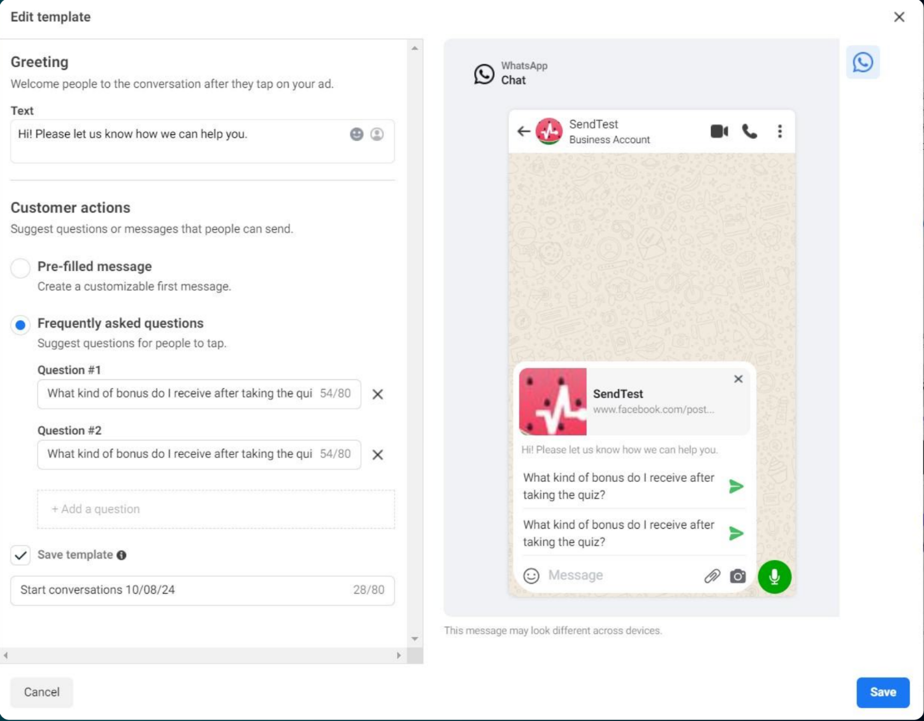924x721 pixels.
Task: Edit the greeting text field
Action: (202, 141)
